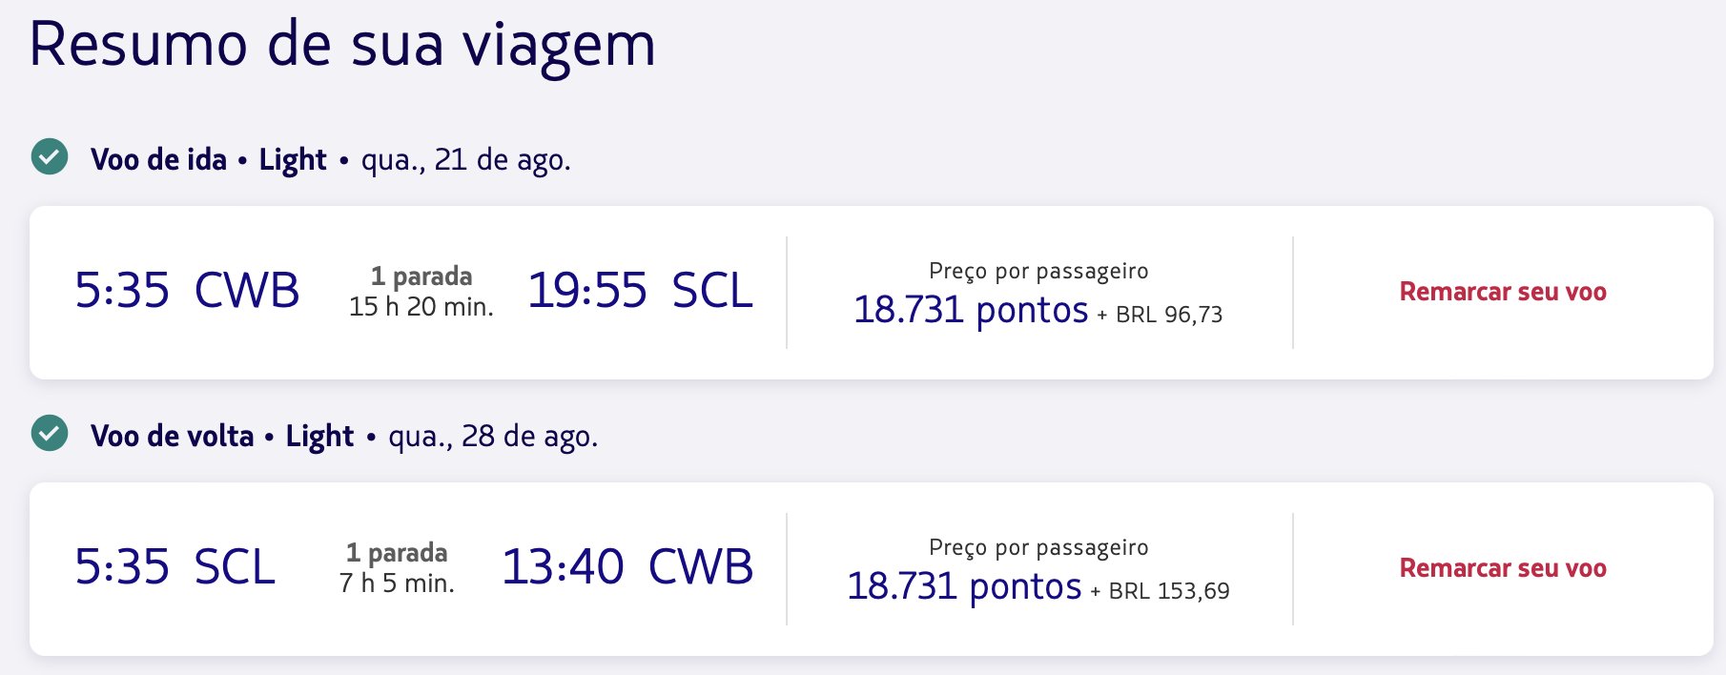Click the 13:40 CWB arrival time
Image resolution: width=1726 pixels, height=675 pixels.
pos(627,566)
